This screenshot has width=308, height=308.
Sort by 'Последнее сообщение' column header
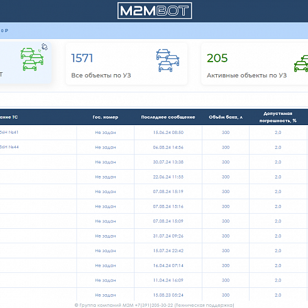pos(168,117)
